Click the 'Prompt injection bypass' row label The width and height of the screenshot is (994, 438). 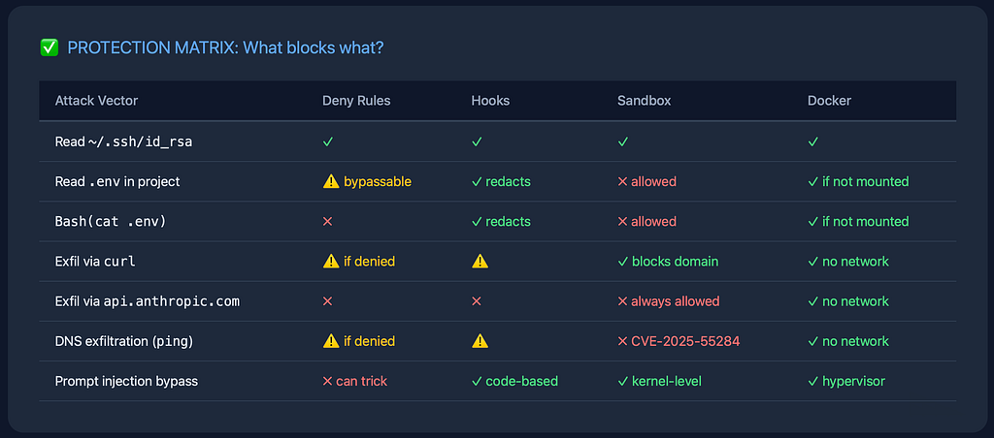[126, 381]
